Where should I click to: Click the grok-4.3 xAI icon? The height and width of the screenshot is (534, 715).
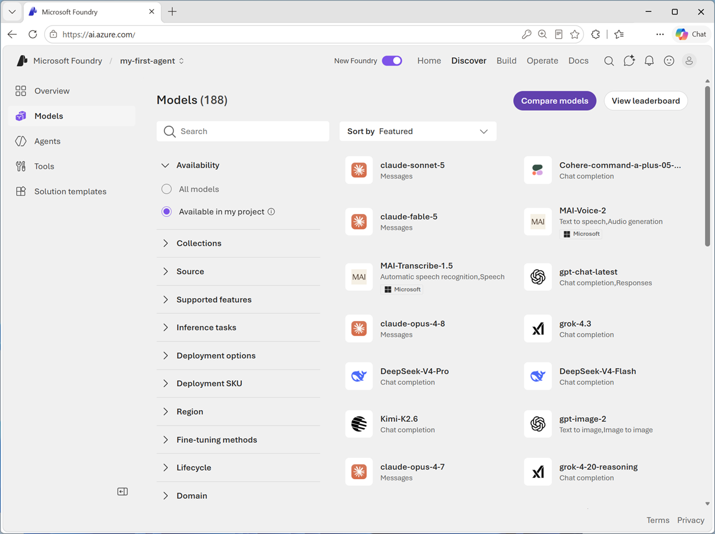pos(537,328)
